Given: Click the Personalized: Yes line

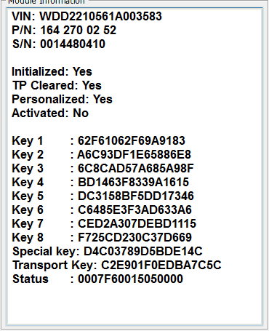Looking at the screenshot, I should click(x=62, y=100).
